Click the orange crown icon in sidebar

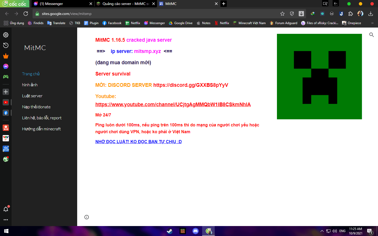pos(6,56)
